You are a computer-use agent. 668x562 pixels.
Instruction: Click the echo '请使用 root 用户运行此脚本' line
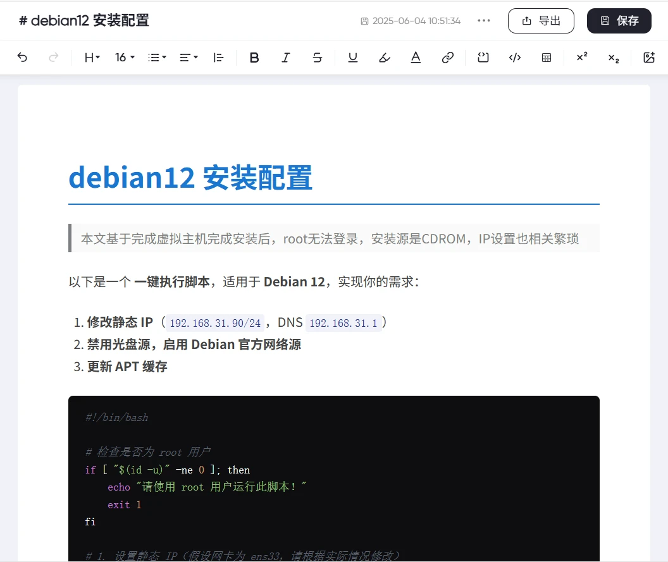pos(207,487)
